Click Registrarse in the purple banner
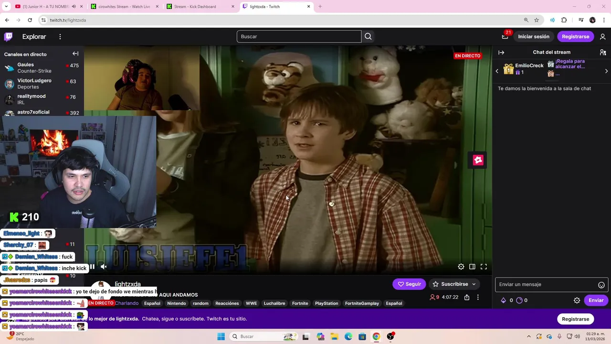This screenshot has width=611, height=344. click(575, 319)
